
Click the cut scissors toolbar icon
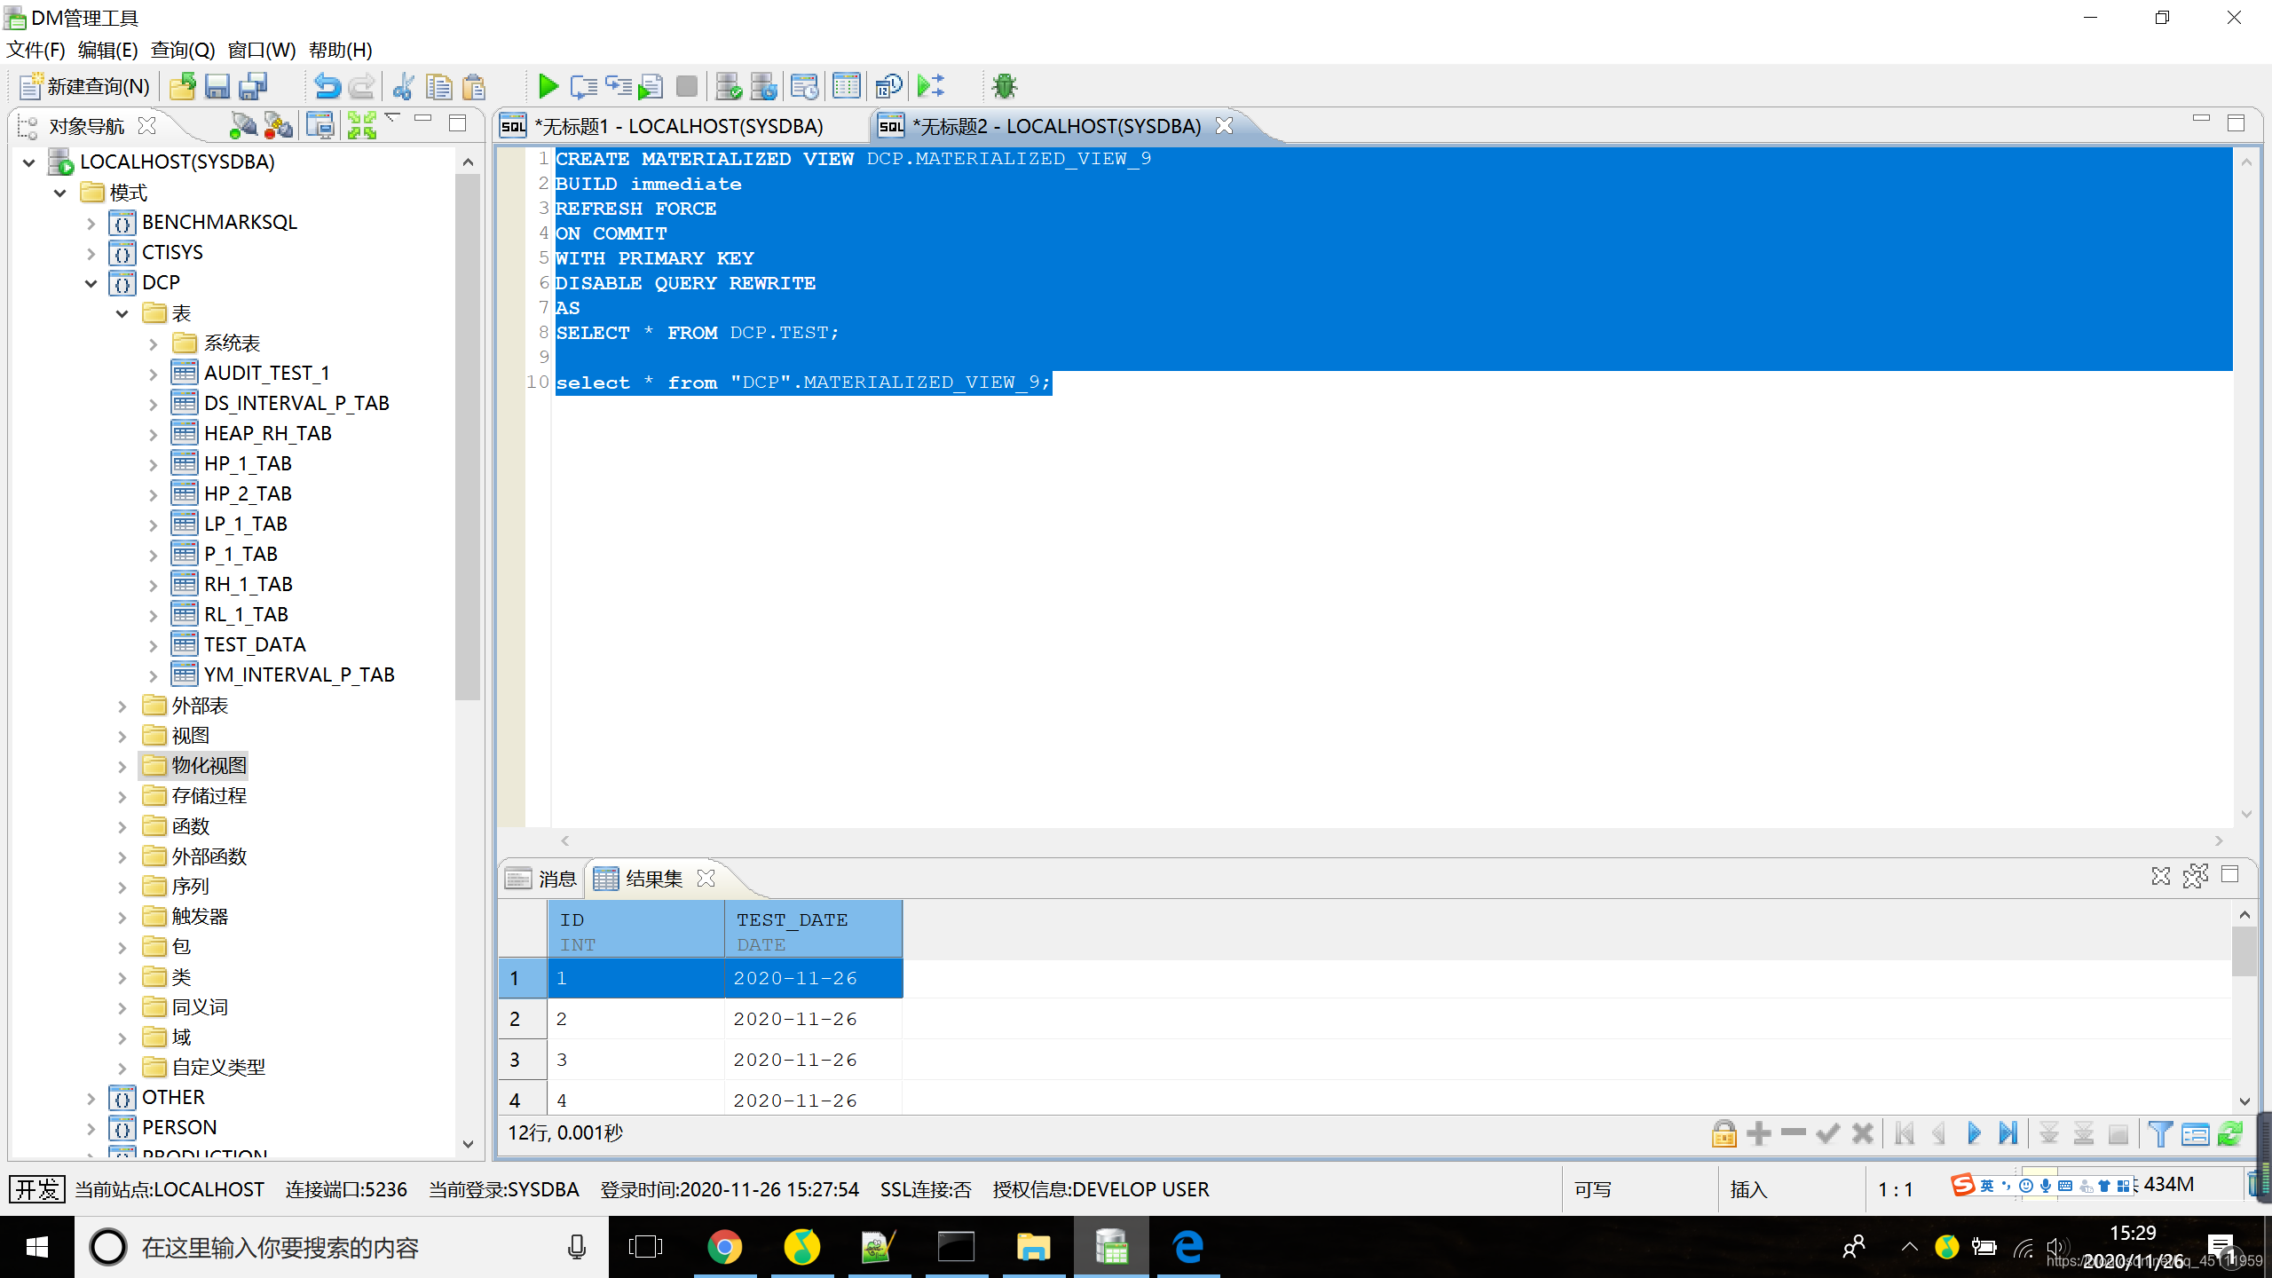pyautogui.click(x=404, y=86)
